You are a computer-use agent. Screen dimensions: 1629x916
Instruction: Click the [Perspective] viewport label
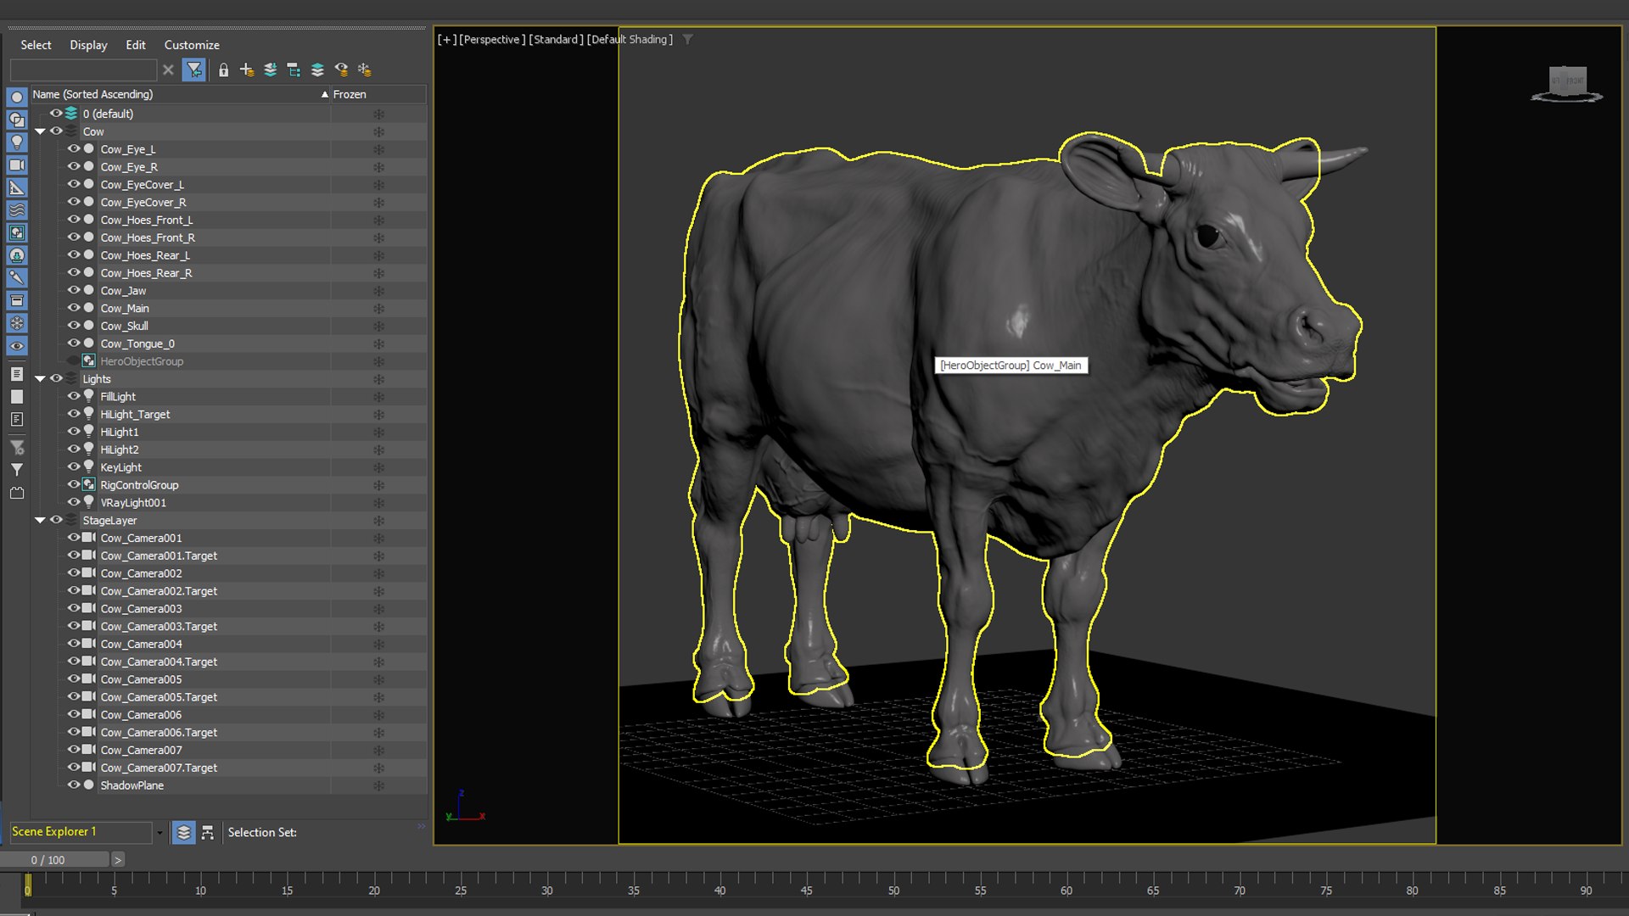492,39
